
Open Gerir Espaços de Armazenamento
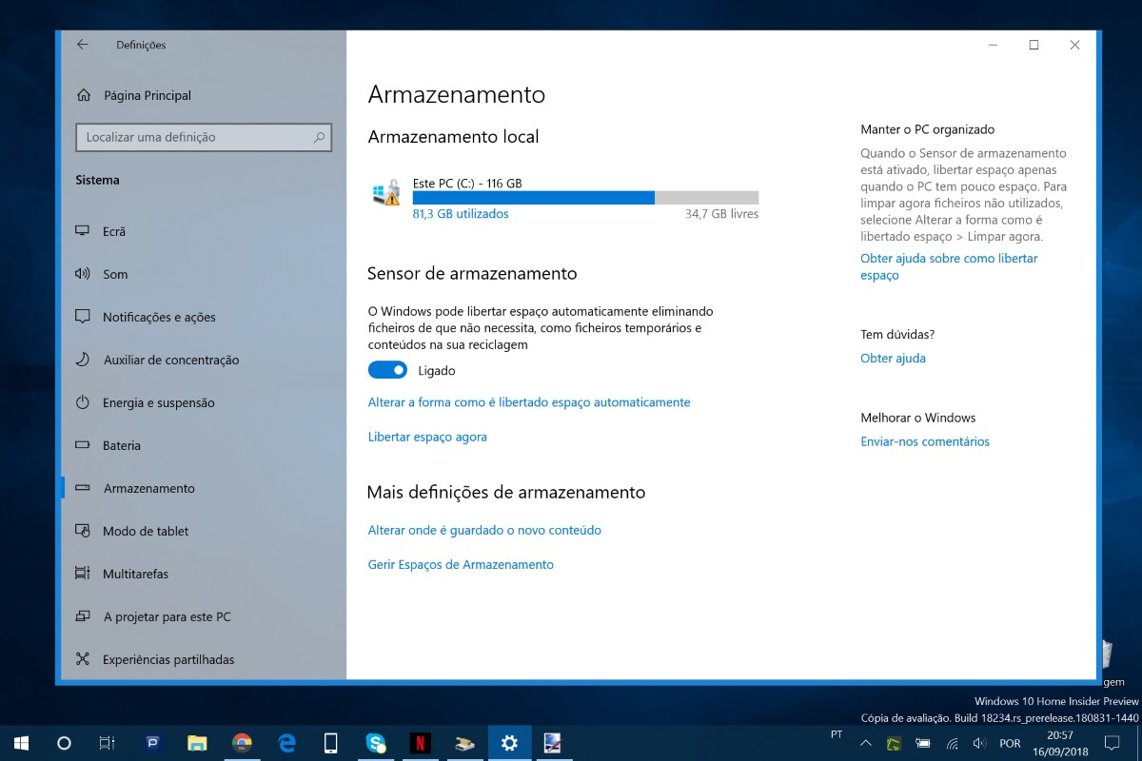click(461, 564)
